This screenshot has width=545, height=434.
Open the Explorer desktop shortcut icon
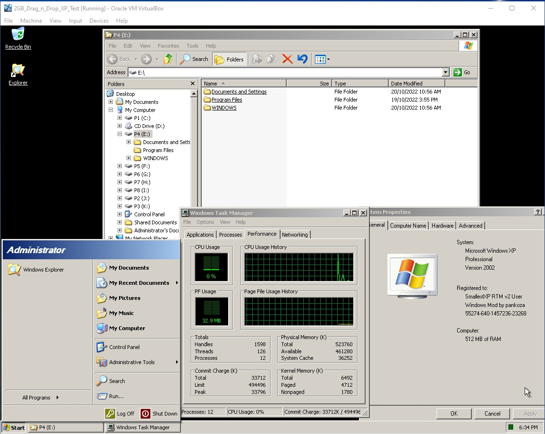(x=18, y=74)
